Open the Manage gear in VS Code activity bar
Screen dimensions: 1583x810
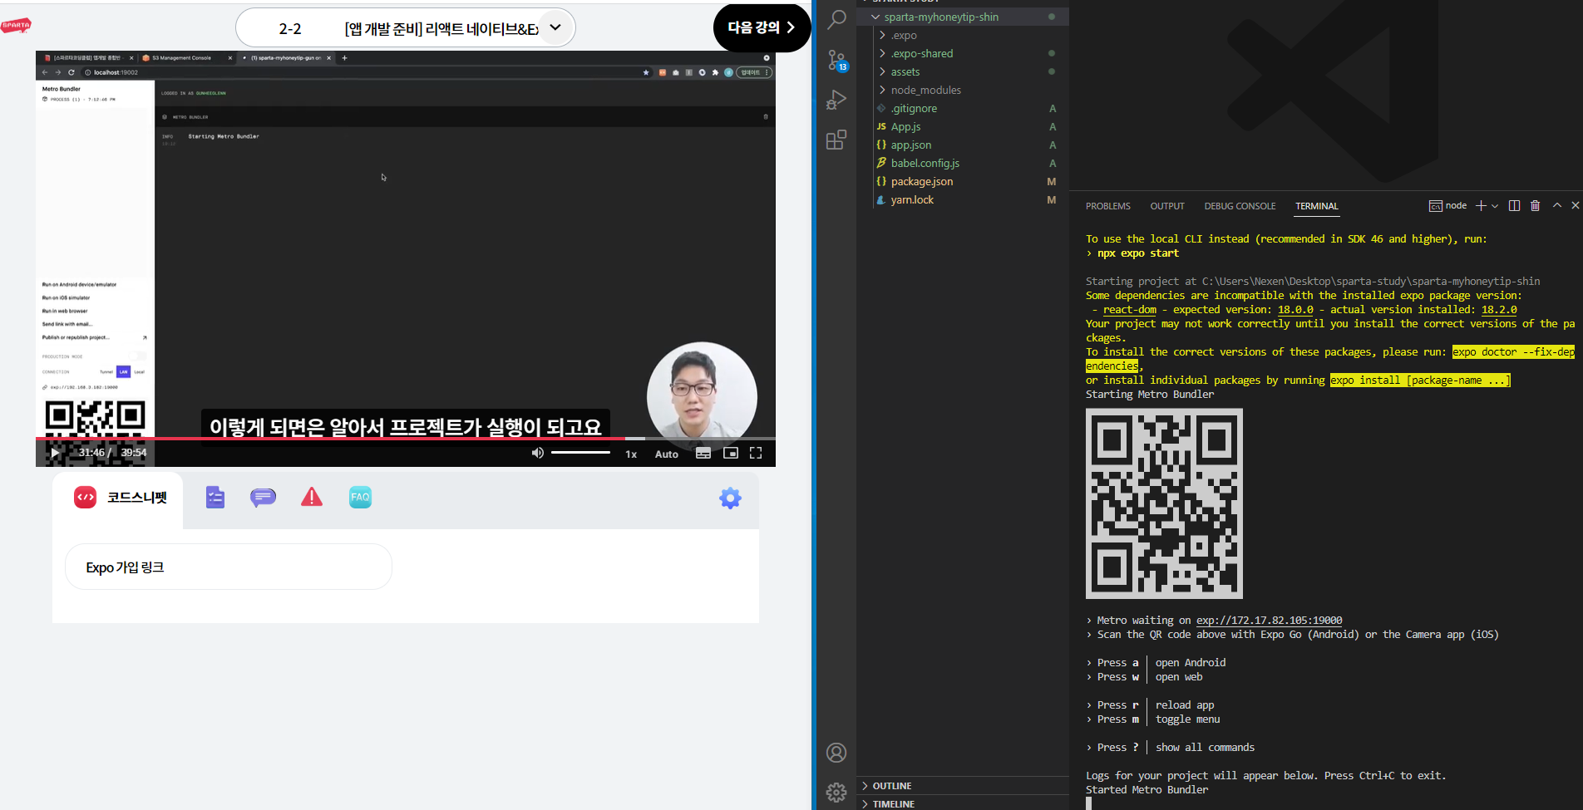pyautogui.click(x=836, y=792)
